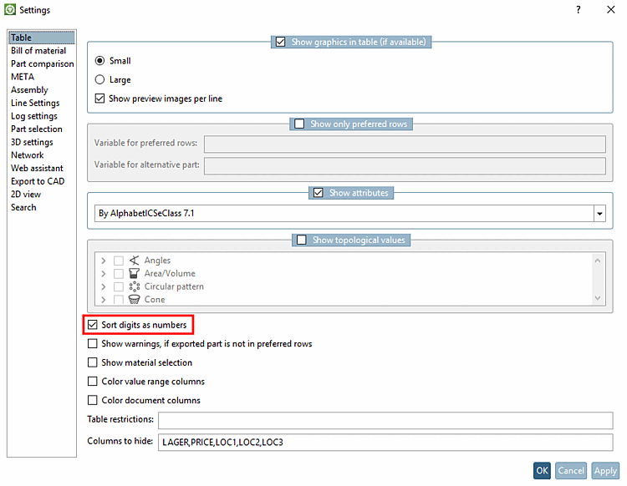Select the Large graphics radio button
Screen dimensions: 627x486
100,79
